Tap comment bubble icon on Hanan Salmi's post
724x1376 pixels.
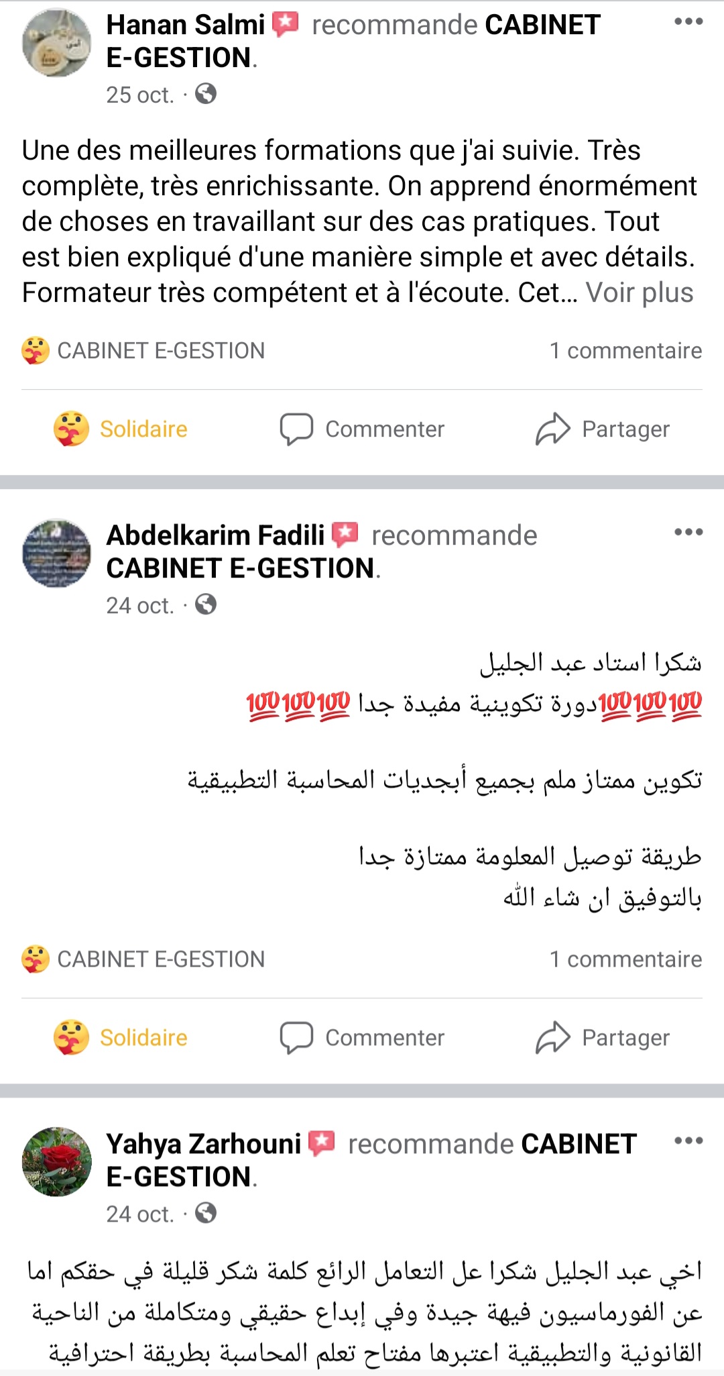pos(296,429)
